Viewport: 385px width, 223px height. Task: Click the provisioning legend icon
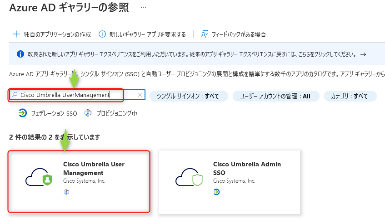(88, 113)
